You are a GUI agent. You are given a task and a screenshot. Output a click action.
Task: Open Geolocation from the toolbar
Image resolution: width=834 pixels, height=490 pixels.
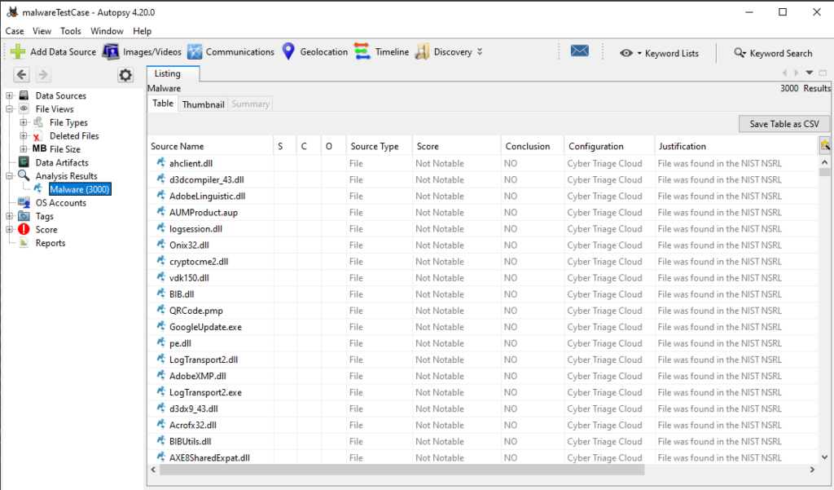pyautogui.click(x=288, y=51)
